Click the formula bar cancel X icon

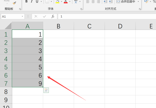click(36, 16)
